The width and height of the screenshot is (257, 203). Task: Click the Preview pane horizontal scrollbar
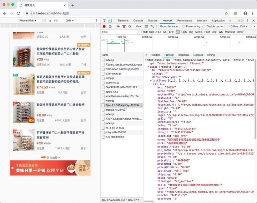[149, 201]
